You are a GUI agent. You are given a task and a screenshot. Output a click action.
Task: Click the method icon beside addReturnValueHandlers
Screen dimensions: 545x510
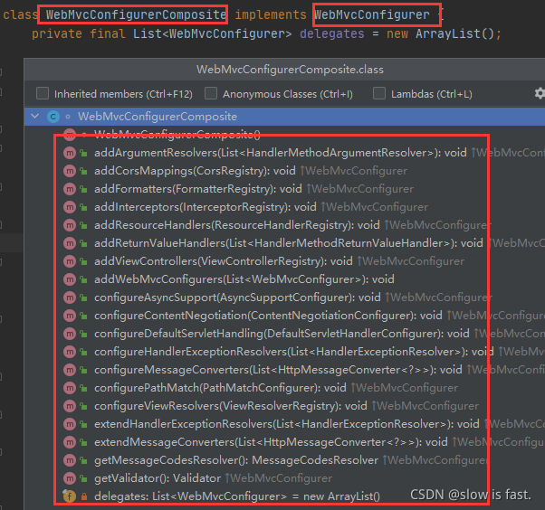point(70,243)
